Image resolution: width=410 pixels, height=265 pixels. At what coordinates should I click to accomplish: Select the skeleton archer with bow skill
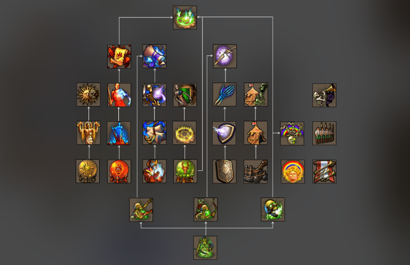pos(205,209)
